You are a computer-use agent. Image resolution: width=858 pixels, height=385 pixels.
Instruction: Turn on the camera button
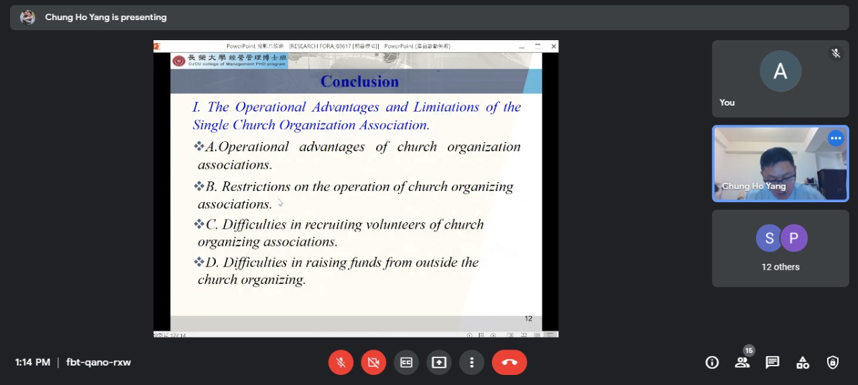click(373, 362)
